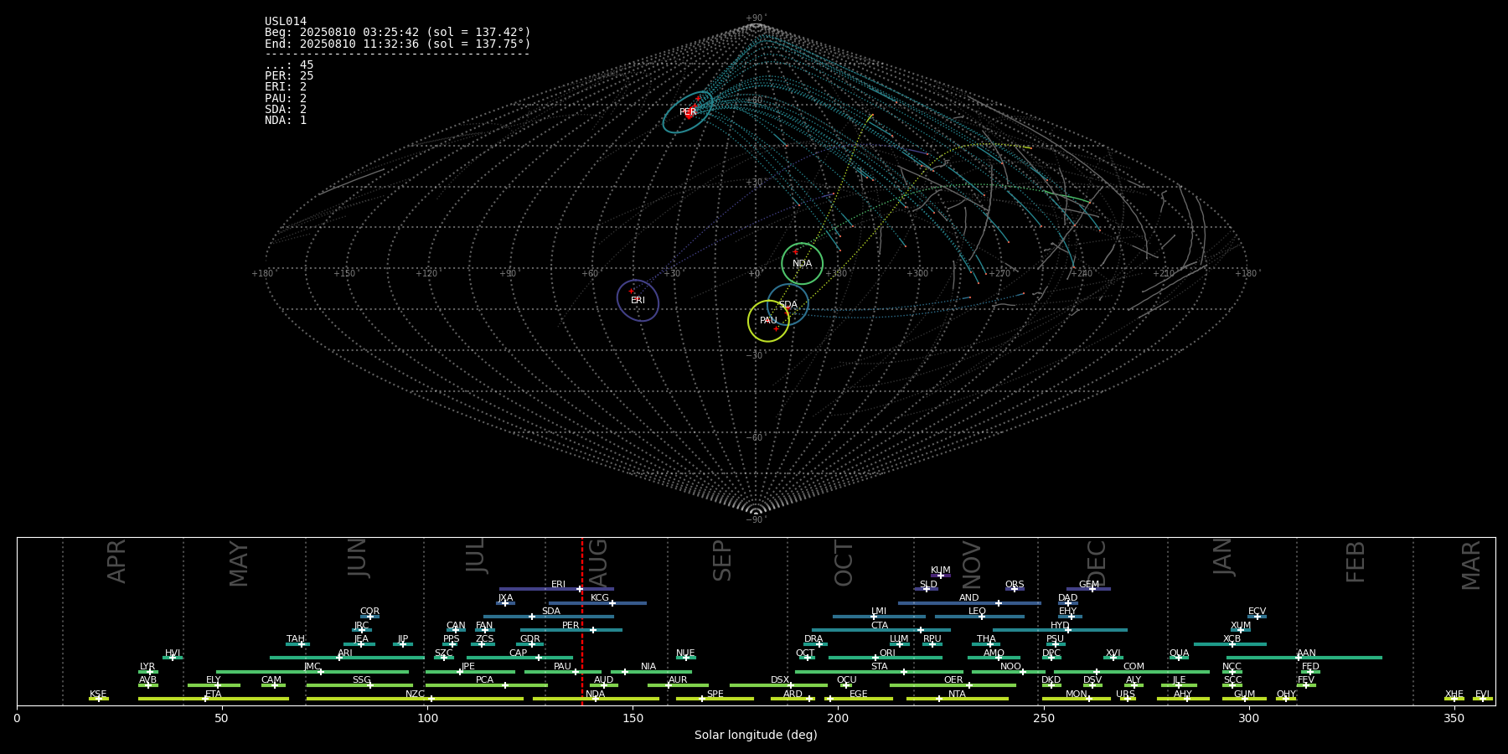Screen dimensions: 1508x754
Task: Click the AAN shower label in timeline
Action: (1307, 653)
